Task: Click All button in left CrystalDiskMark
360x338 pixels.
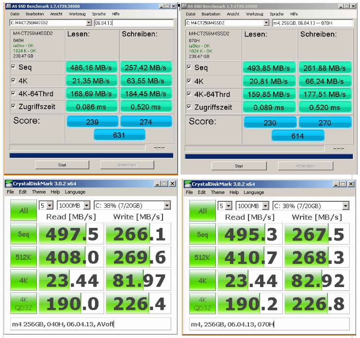Action: tap(23, 210)
